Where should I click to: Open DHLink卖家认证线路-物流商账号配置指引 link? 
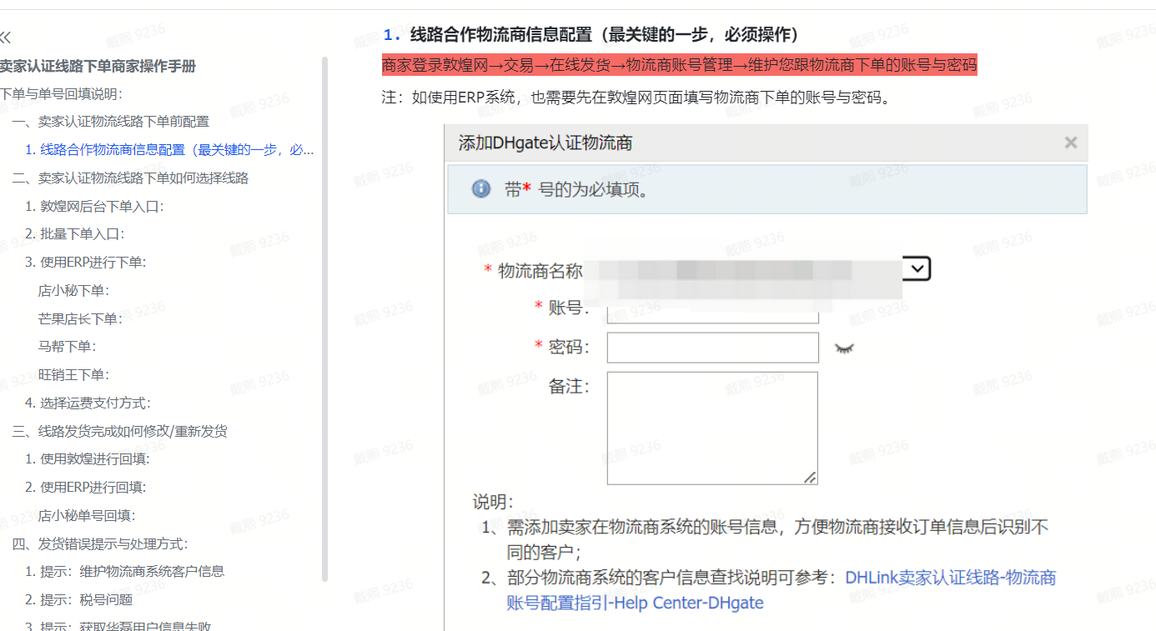click(782, 589)
